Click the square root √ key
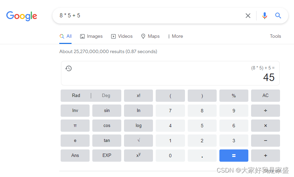 coord(138,141)
